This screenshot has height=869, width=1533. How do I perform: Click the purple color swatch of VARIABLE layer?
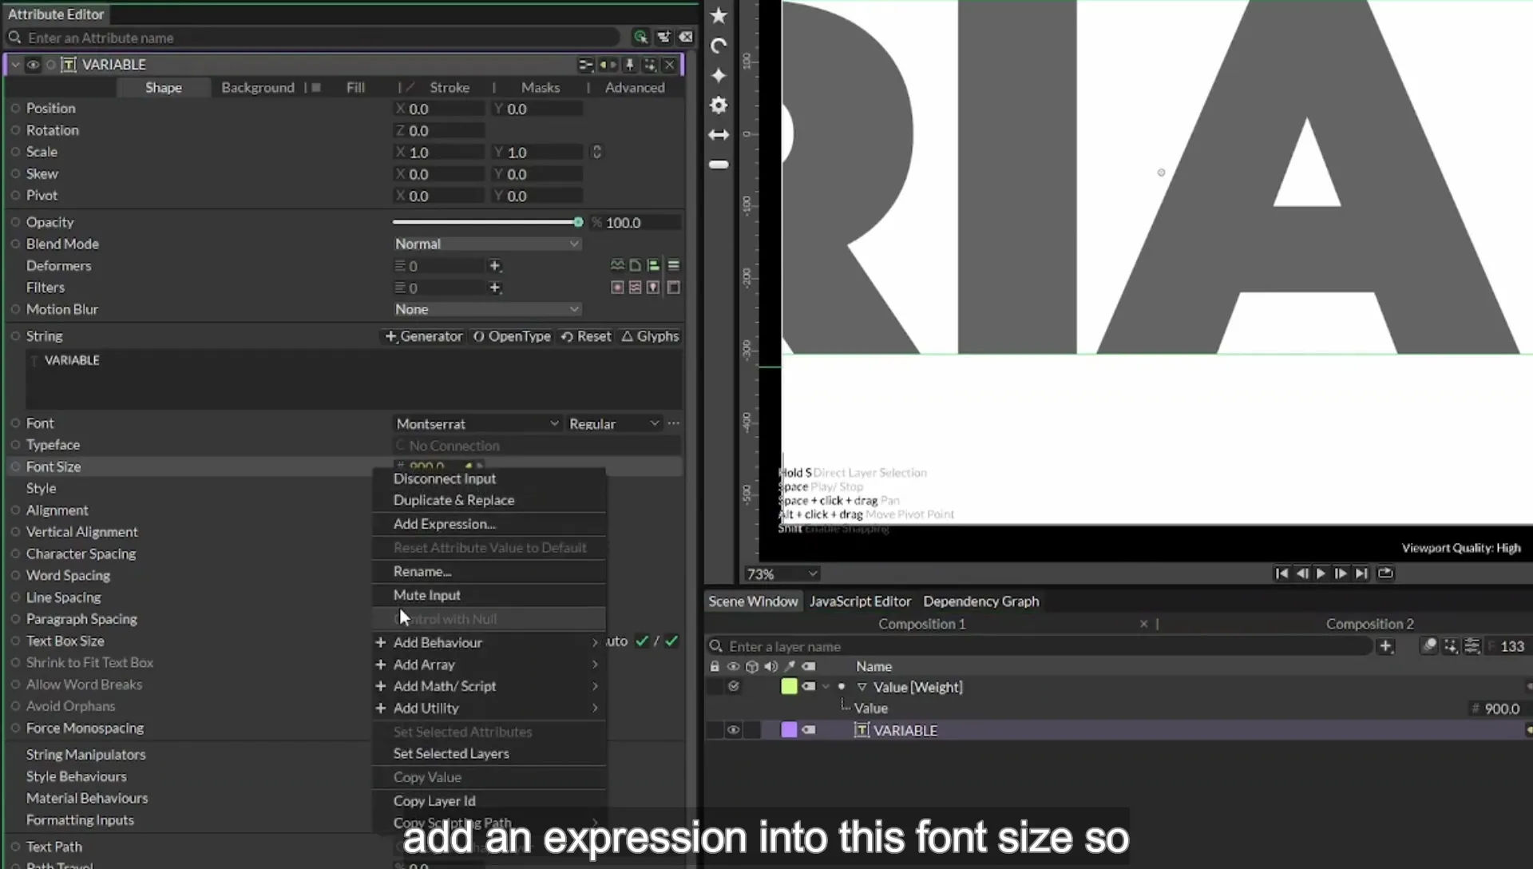coord(789,730)
